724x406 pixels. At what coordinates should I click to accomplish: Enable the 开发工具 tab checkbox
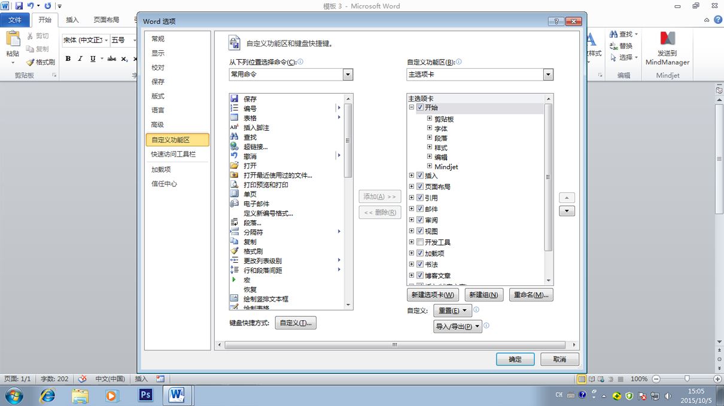420,242
